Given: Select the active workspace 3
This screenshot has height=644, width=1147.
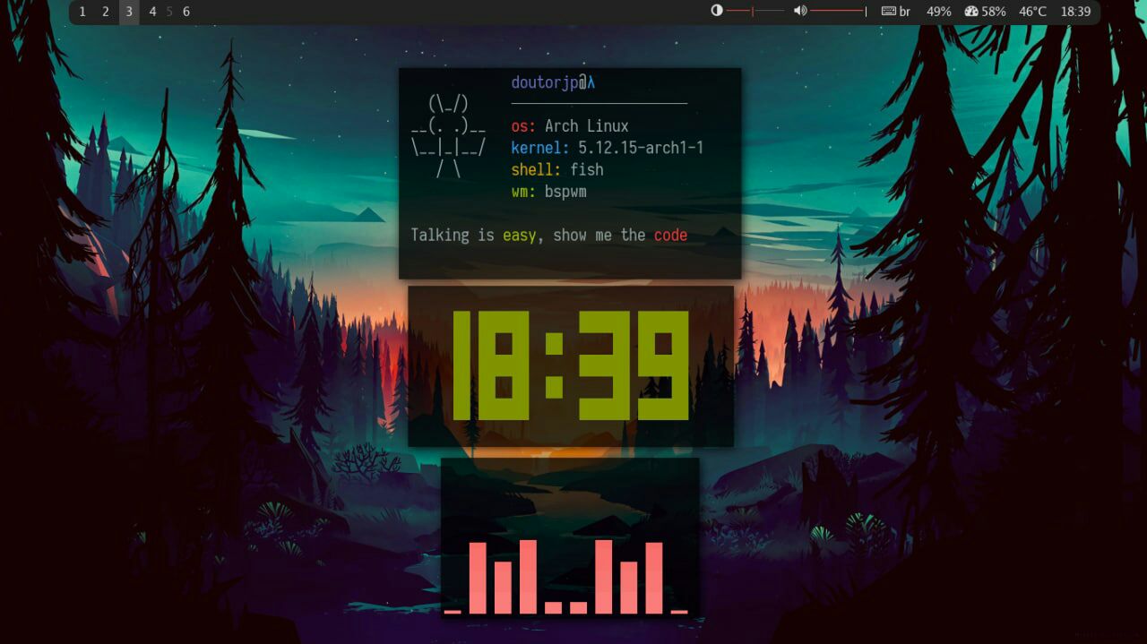Looking at the screenshot, I should [129, 12].
